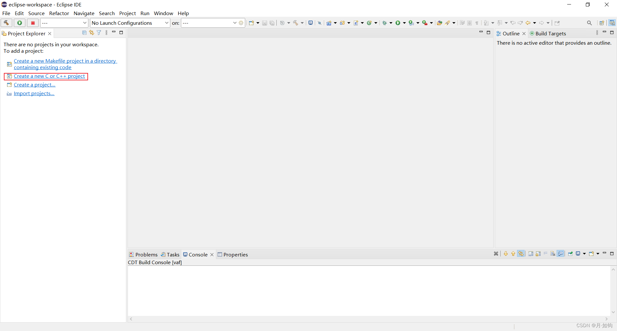Open the Refactor menu
Viewport: 617px width, 331px height.
[59, 13]
